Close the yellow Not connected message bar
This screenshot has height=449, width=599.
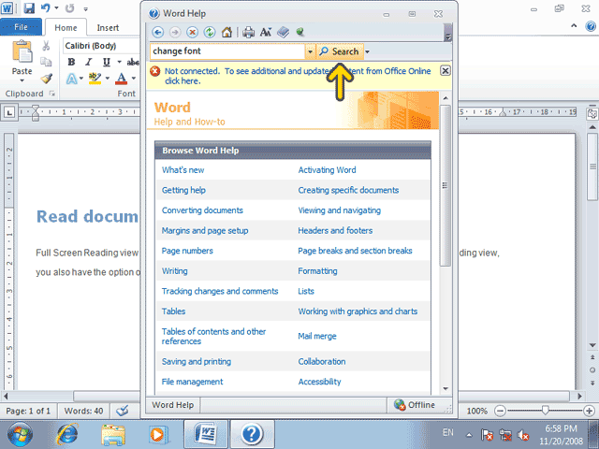coord(446,71)
